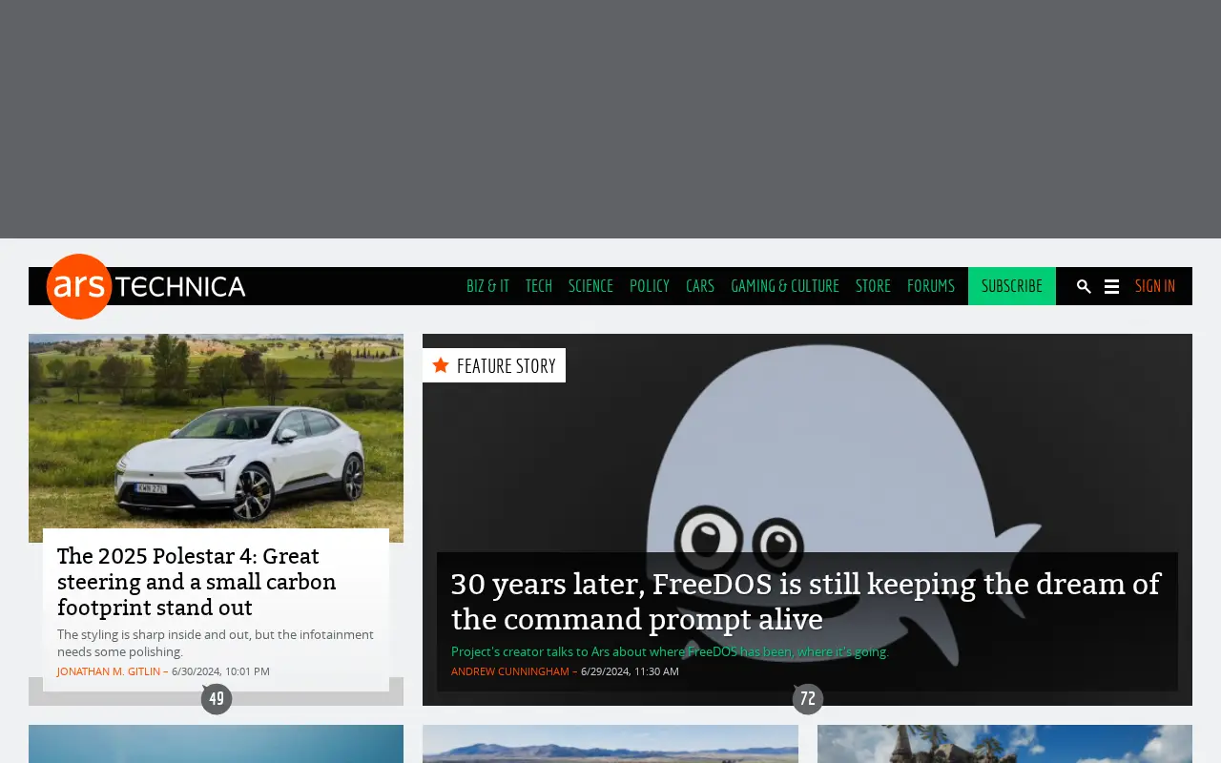Open the 72 comments bubble
Viewport: 1221px width, 763px height.
(808, 699)
